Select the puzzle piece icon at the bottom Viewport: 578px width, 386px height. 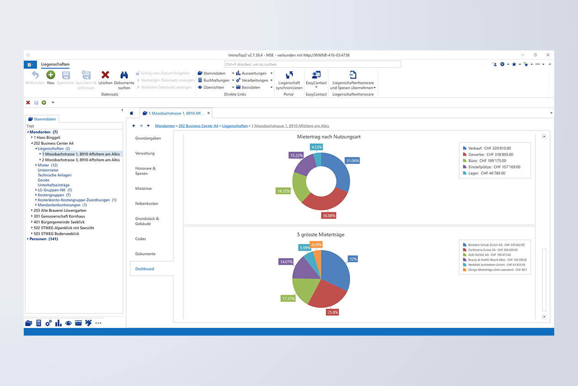pos(88,323)
